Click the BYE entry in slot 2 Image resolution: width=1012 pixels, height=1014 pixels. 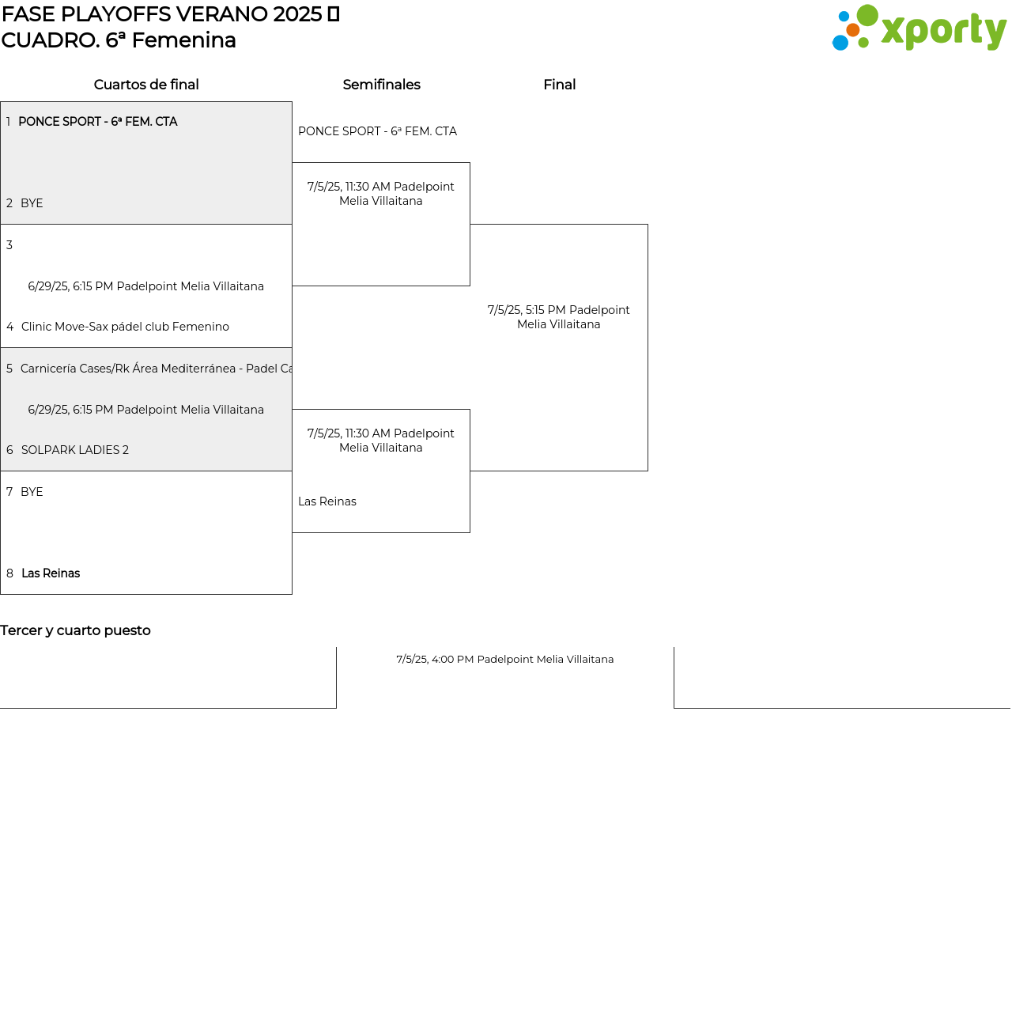tap(32, 203)
